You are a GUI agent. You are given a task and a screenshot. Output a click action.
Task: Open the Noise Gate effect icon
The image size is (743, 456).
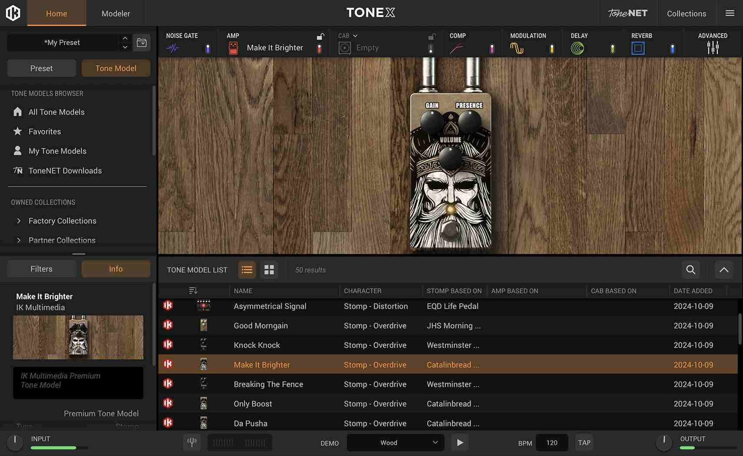(x=173, y=48)
